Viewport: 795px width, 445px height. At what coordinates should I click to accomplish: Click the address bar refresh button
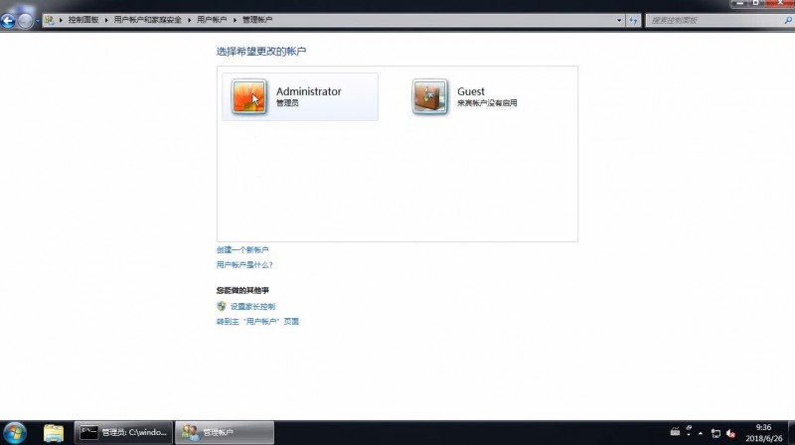tap(633, 20)
